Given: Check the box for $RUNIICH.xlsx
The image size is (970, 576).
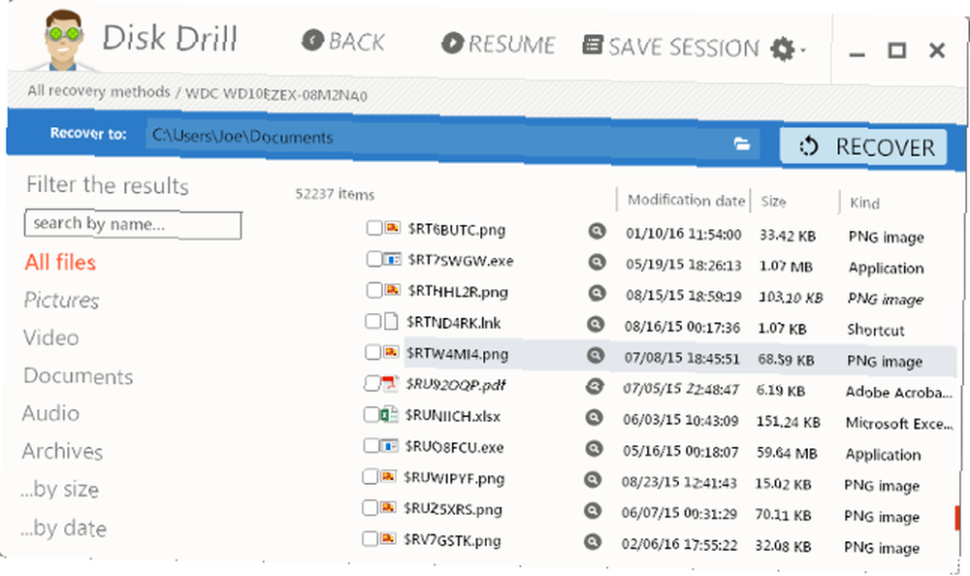Looking at the screenshot, I should 372,414.
